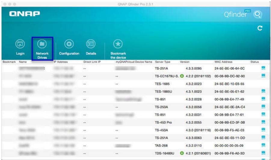271x160 pixels.
Task: Click version 4.3.3.0095 cell
Action: click(194, 68)
